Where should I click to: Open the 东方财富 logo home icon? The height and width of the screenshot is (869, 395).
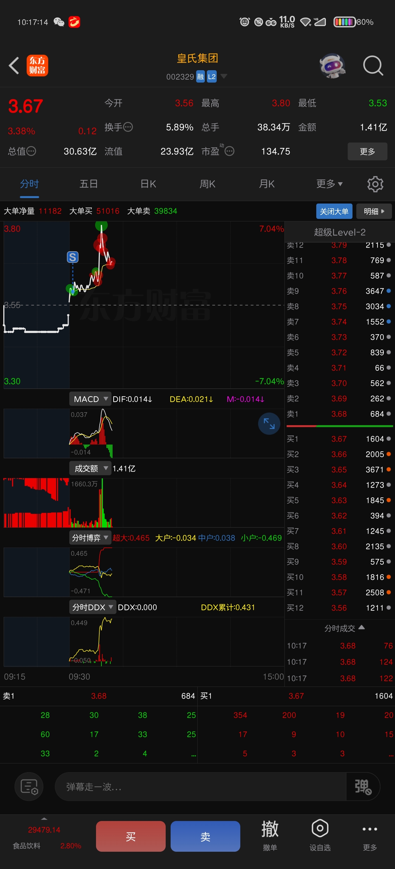37,66
